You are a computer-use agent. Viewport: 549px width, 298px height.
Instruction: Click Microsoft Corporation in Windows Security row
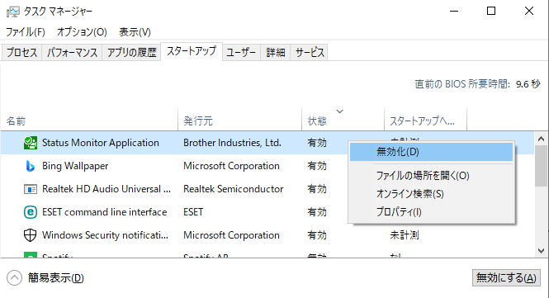(231, 235)
